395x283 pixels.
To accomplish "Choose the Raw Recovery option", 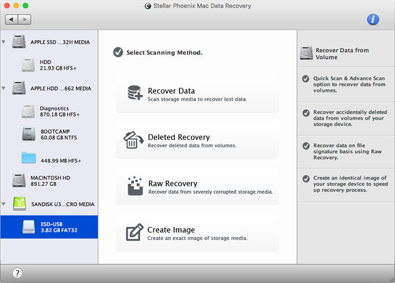I will click(x=197, y=187).
